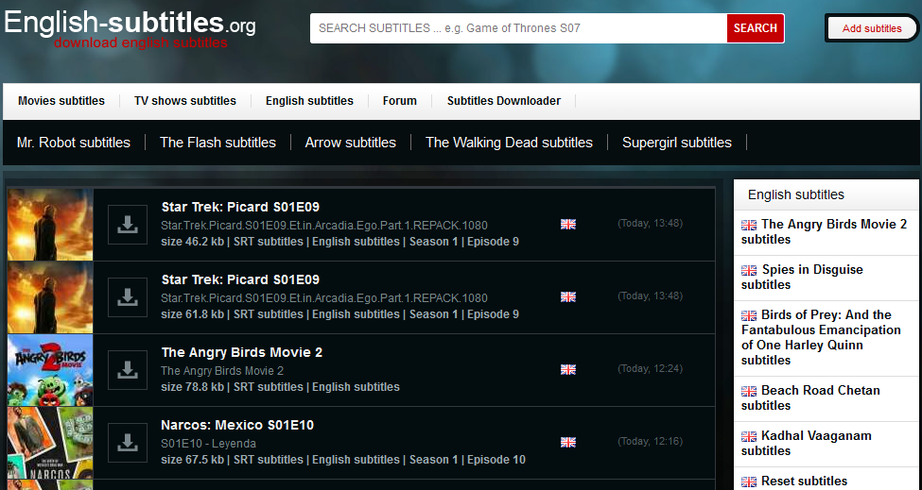Open Movies subtitles menu

[x=61, y=101]
